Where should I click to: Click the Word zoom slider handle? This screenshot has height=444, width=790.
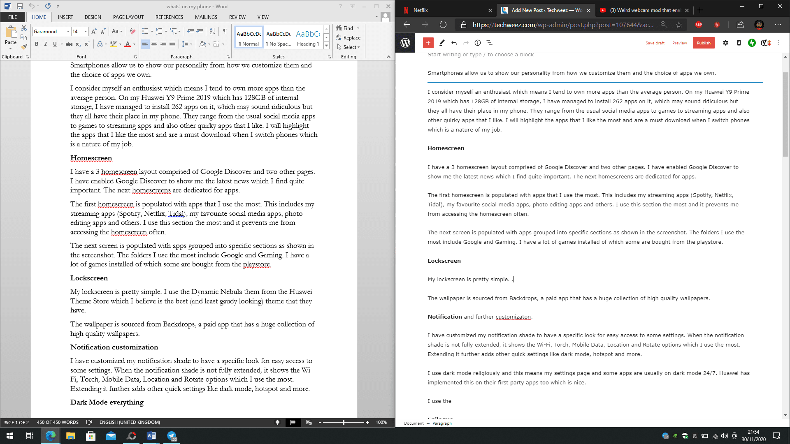343,422
